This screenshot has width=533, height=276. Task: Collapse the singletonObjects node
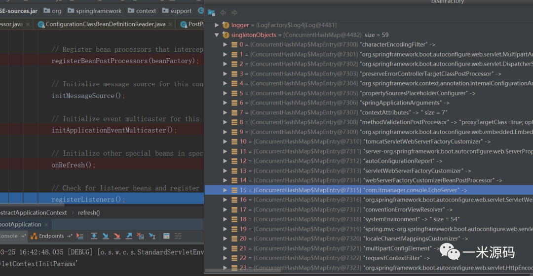[x=216, y=35]
